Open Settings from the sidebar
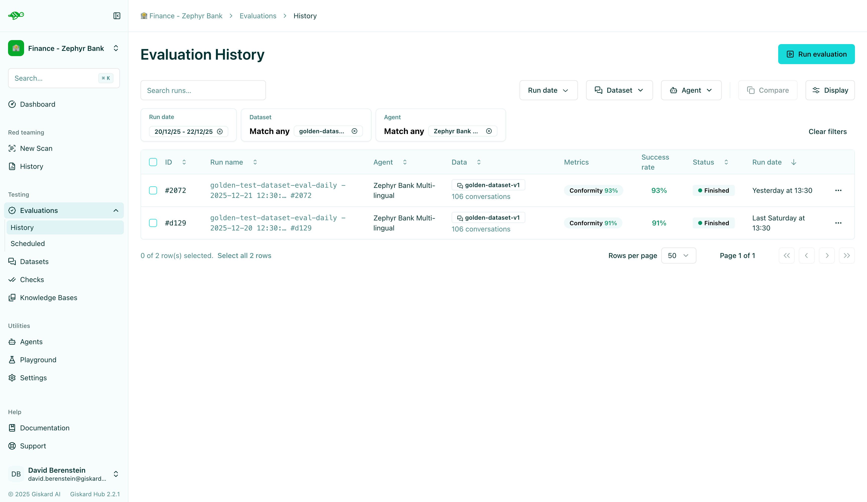The width and height of the screenshot is (867, 502). click(33, 378)
